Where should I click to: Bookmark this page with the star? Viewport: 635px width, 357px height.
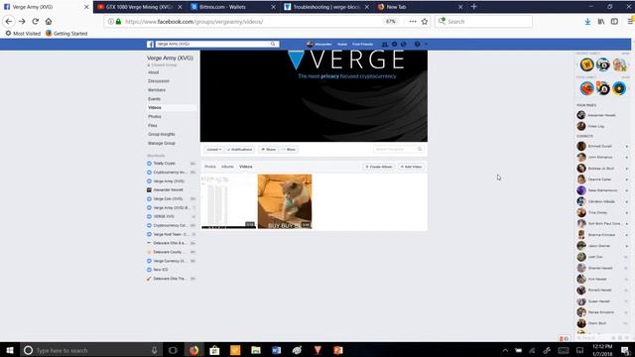[x=425, y=22]
